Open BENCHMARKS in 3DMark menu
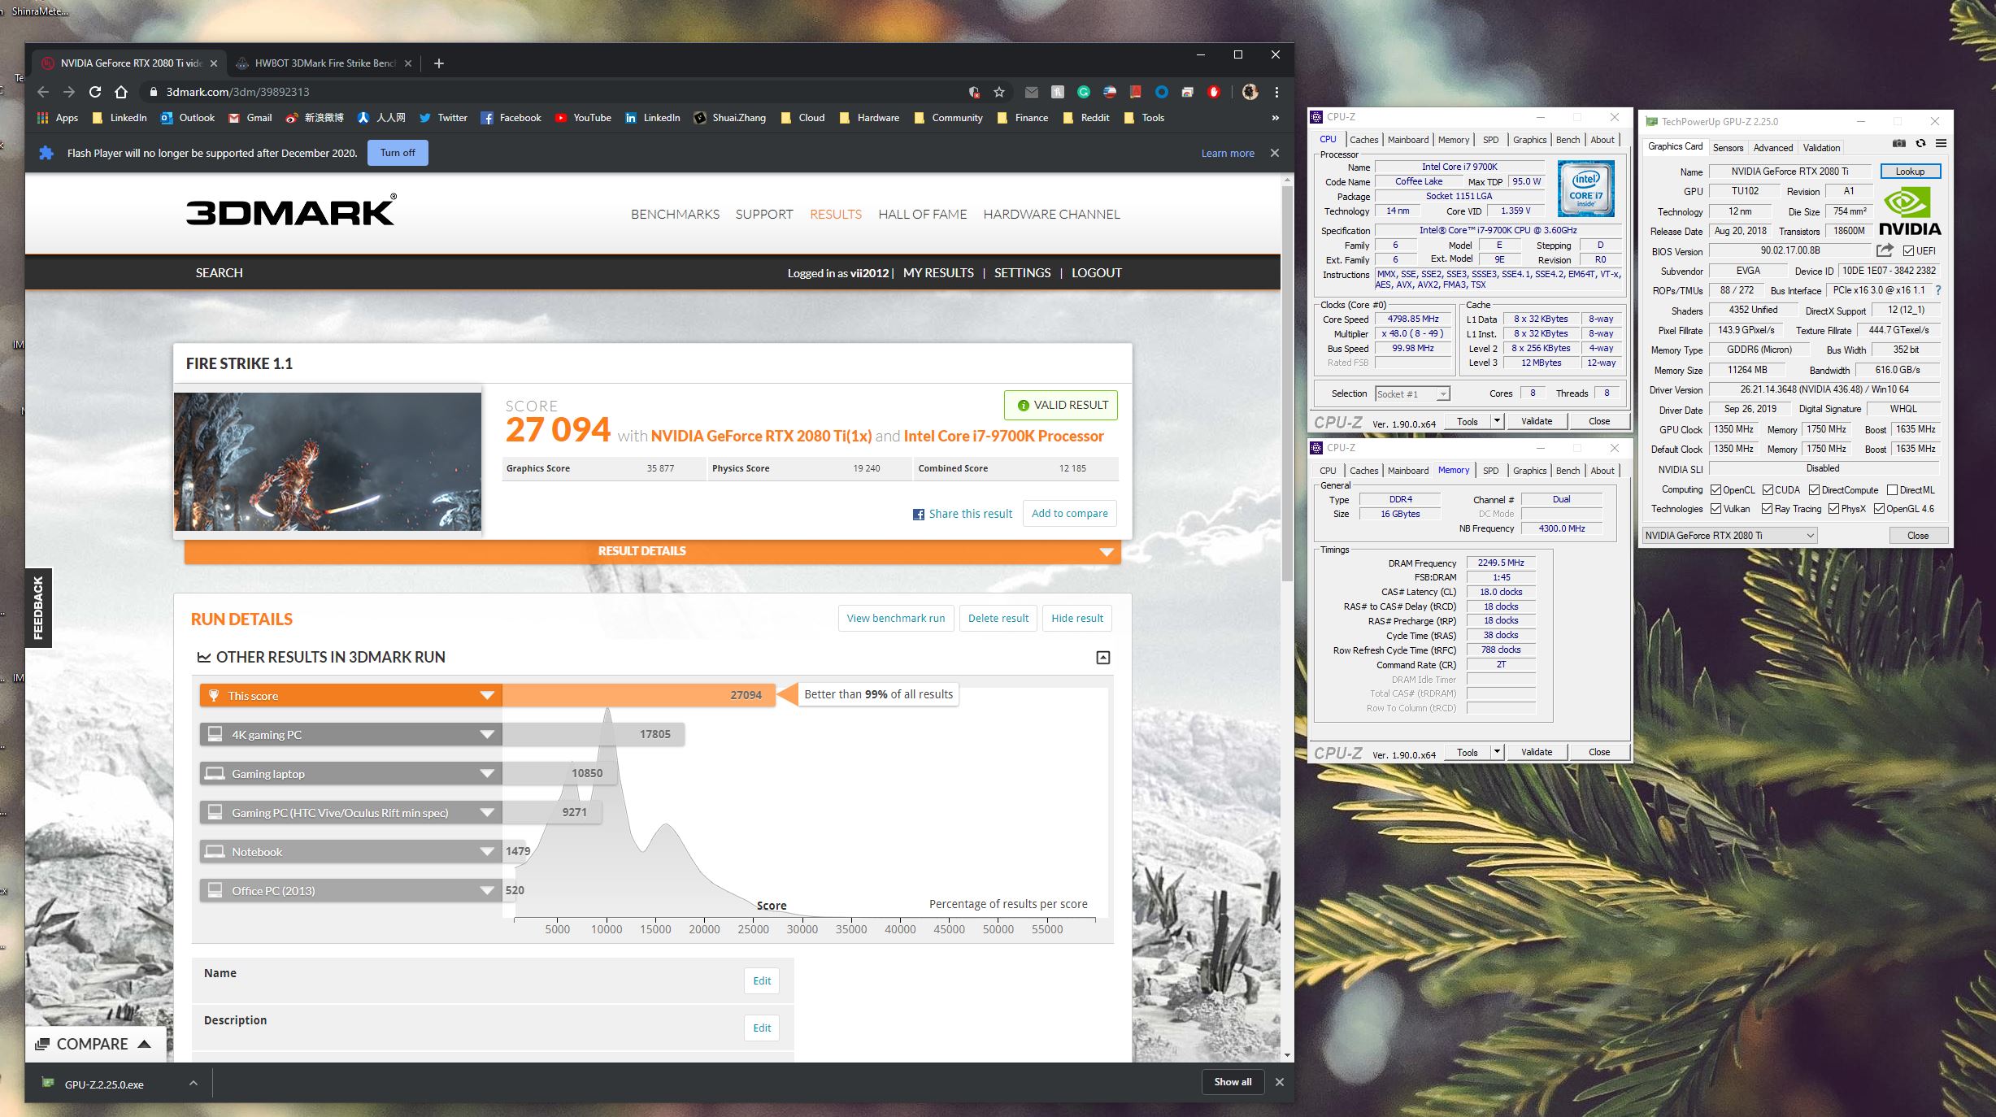The height and width of the screenshot is (1117, 1996). point(675,215)
